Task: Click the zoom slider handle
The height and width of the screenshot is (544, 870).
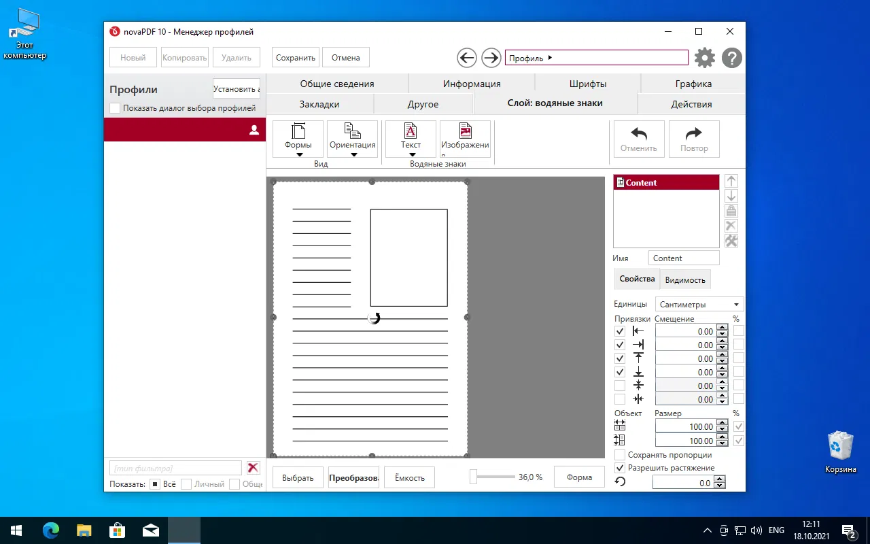Action: click(474, 477)
